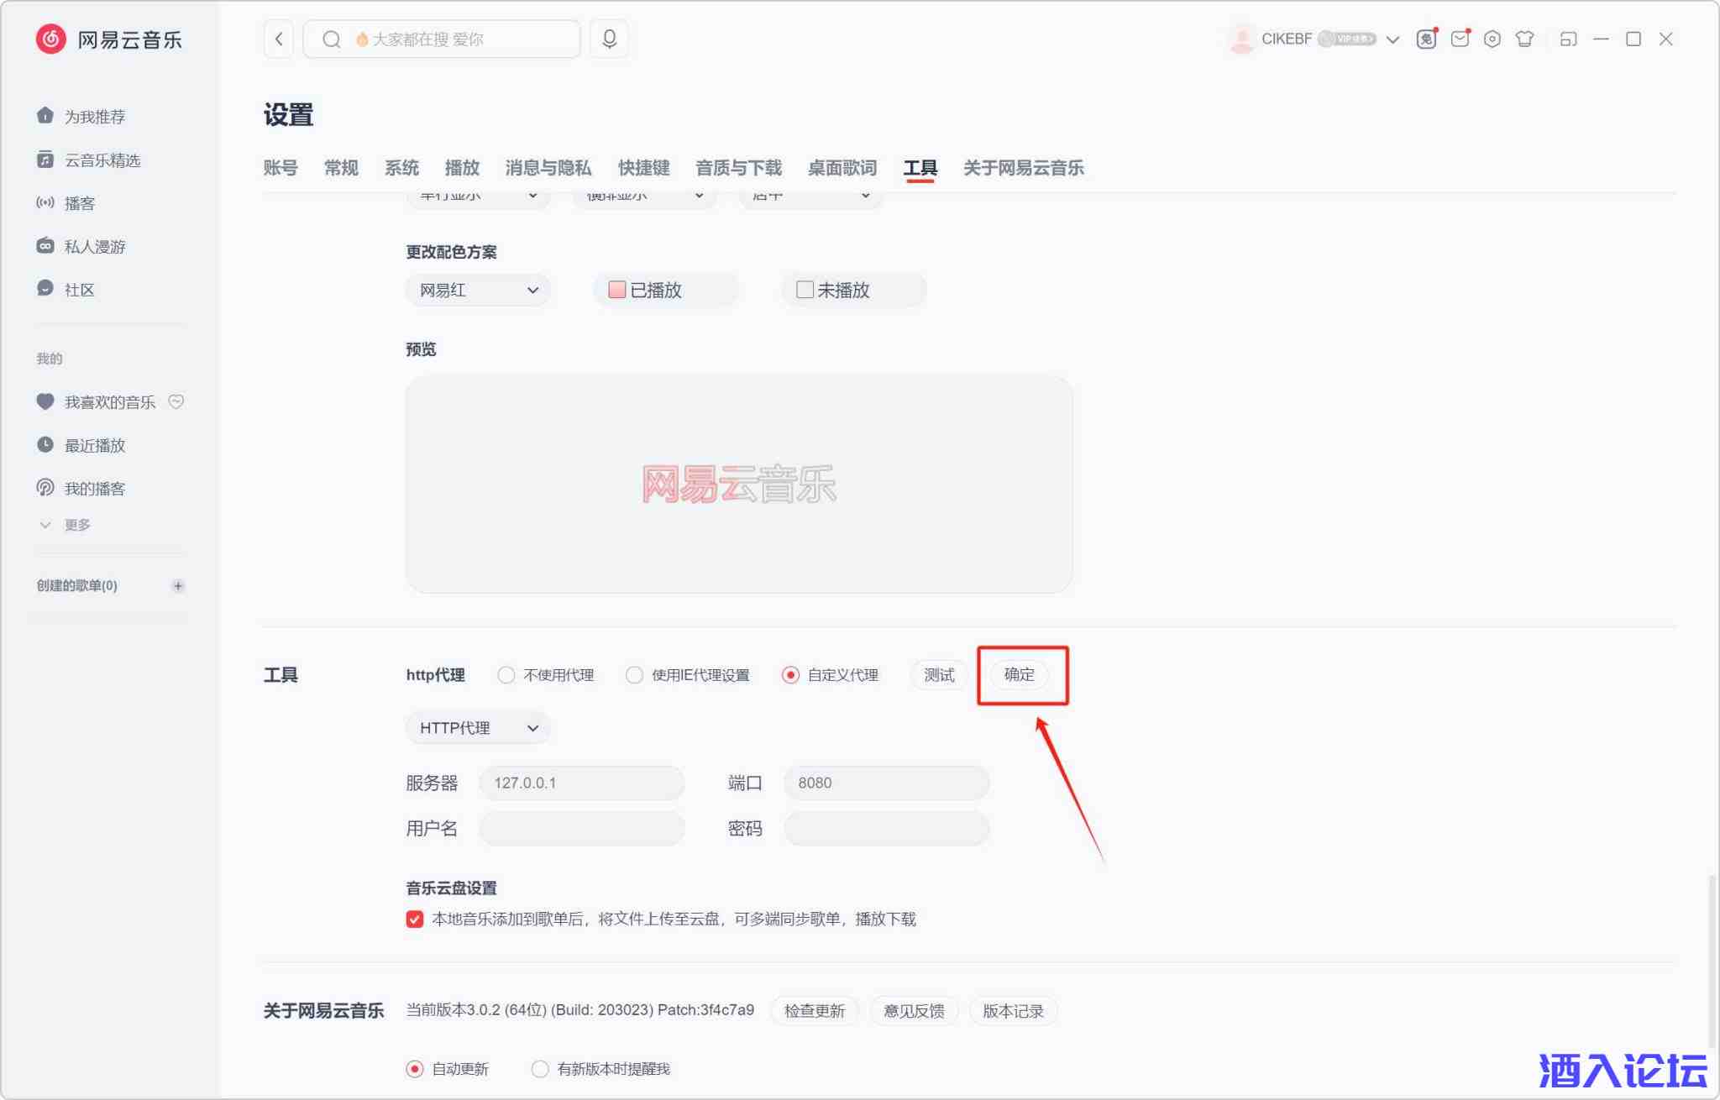Select the 不使用代理 radio option
The height and width of the screenshot is (1100, 1720).
click(x=506, y=675)
